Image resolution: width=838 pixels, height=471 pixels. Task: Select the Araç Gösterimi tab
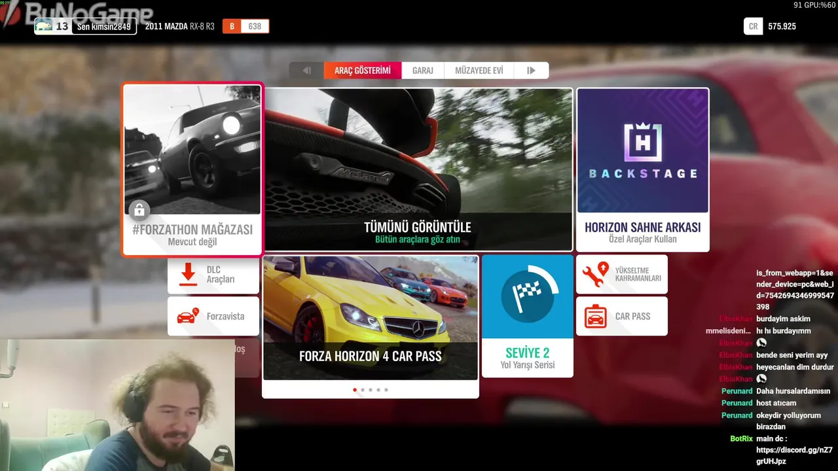(x=363, y=71)
